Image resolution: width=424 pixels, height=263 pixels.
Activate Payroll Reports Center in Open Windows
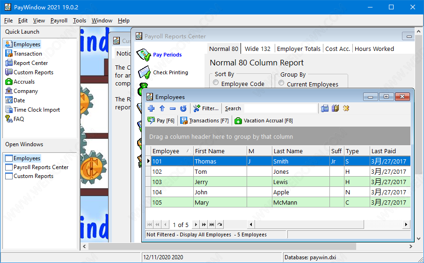click(x=37, y=167)
